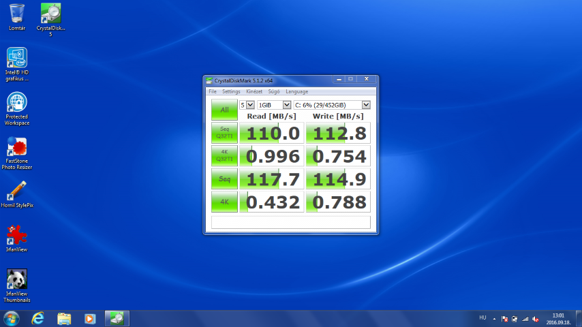Run the Seq Q32T1 test button

(224, 133)
